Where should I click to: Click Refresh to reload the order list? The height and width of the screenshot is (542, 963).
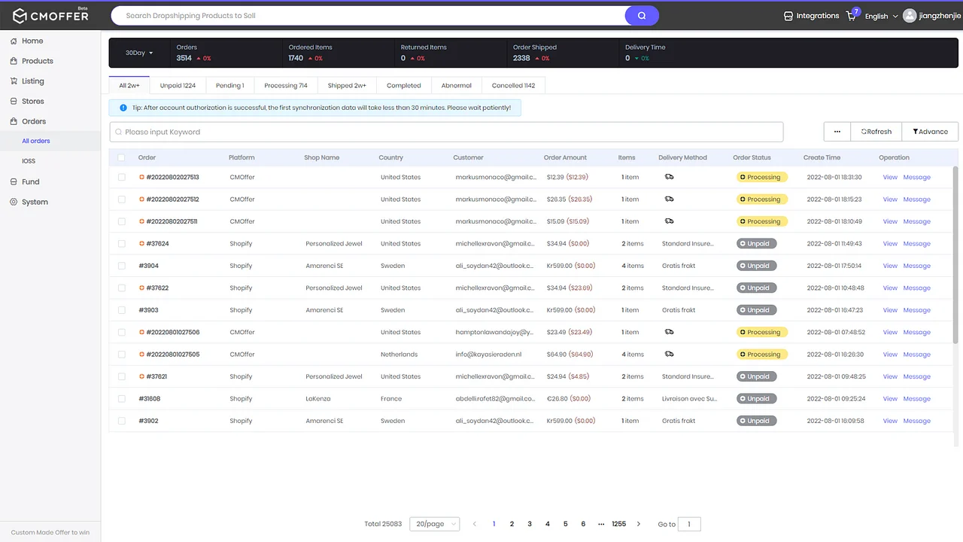(x=875, y=131)
